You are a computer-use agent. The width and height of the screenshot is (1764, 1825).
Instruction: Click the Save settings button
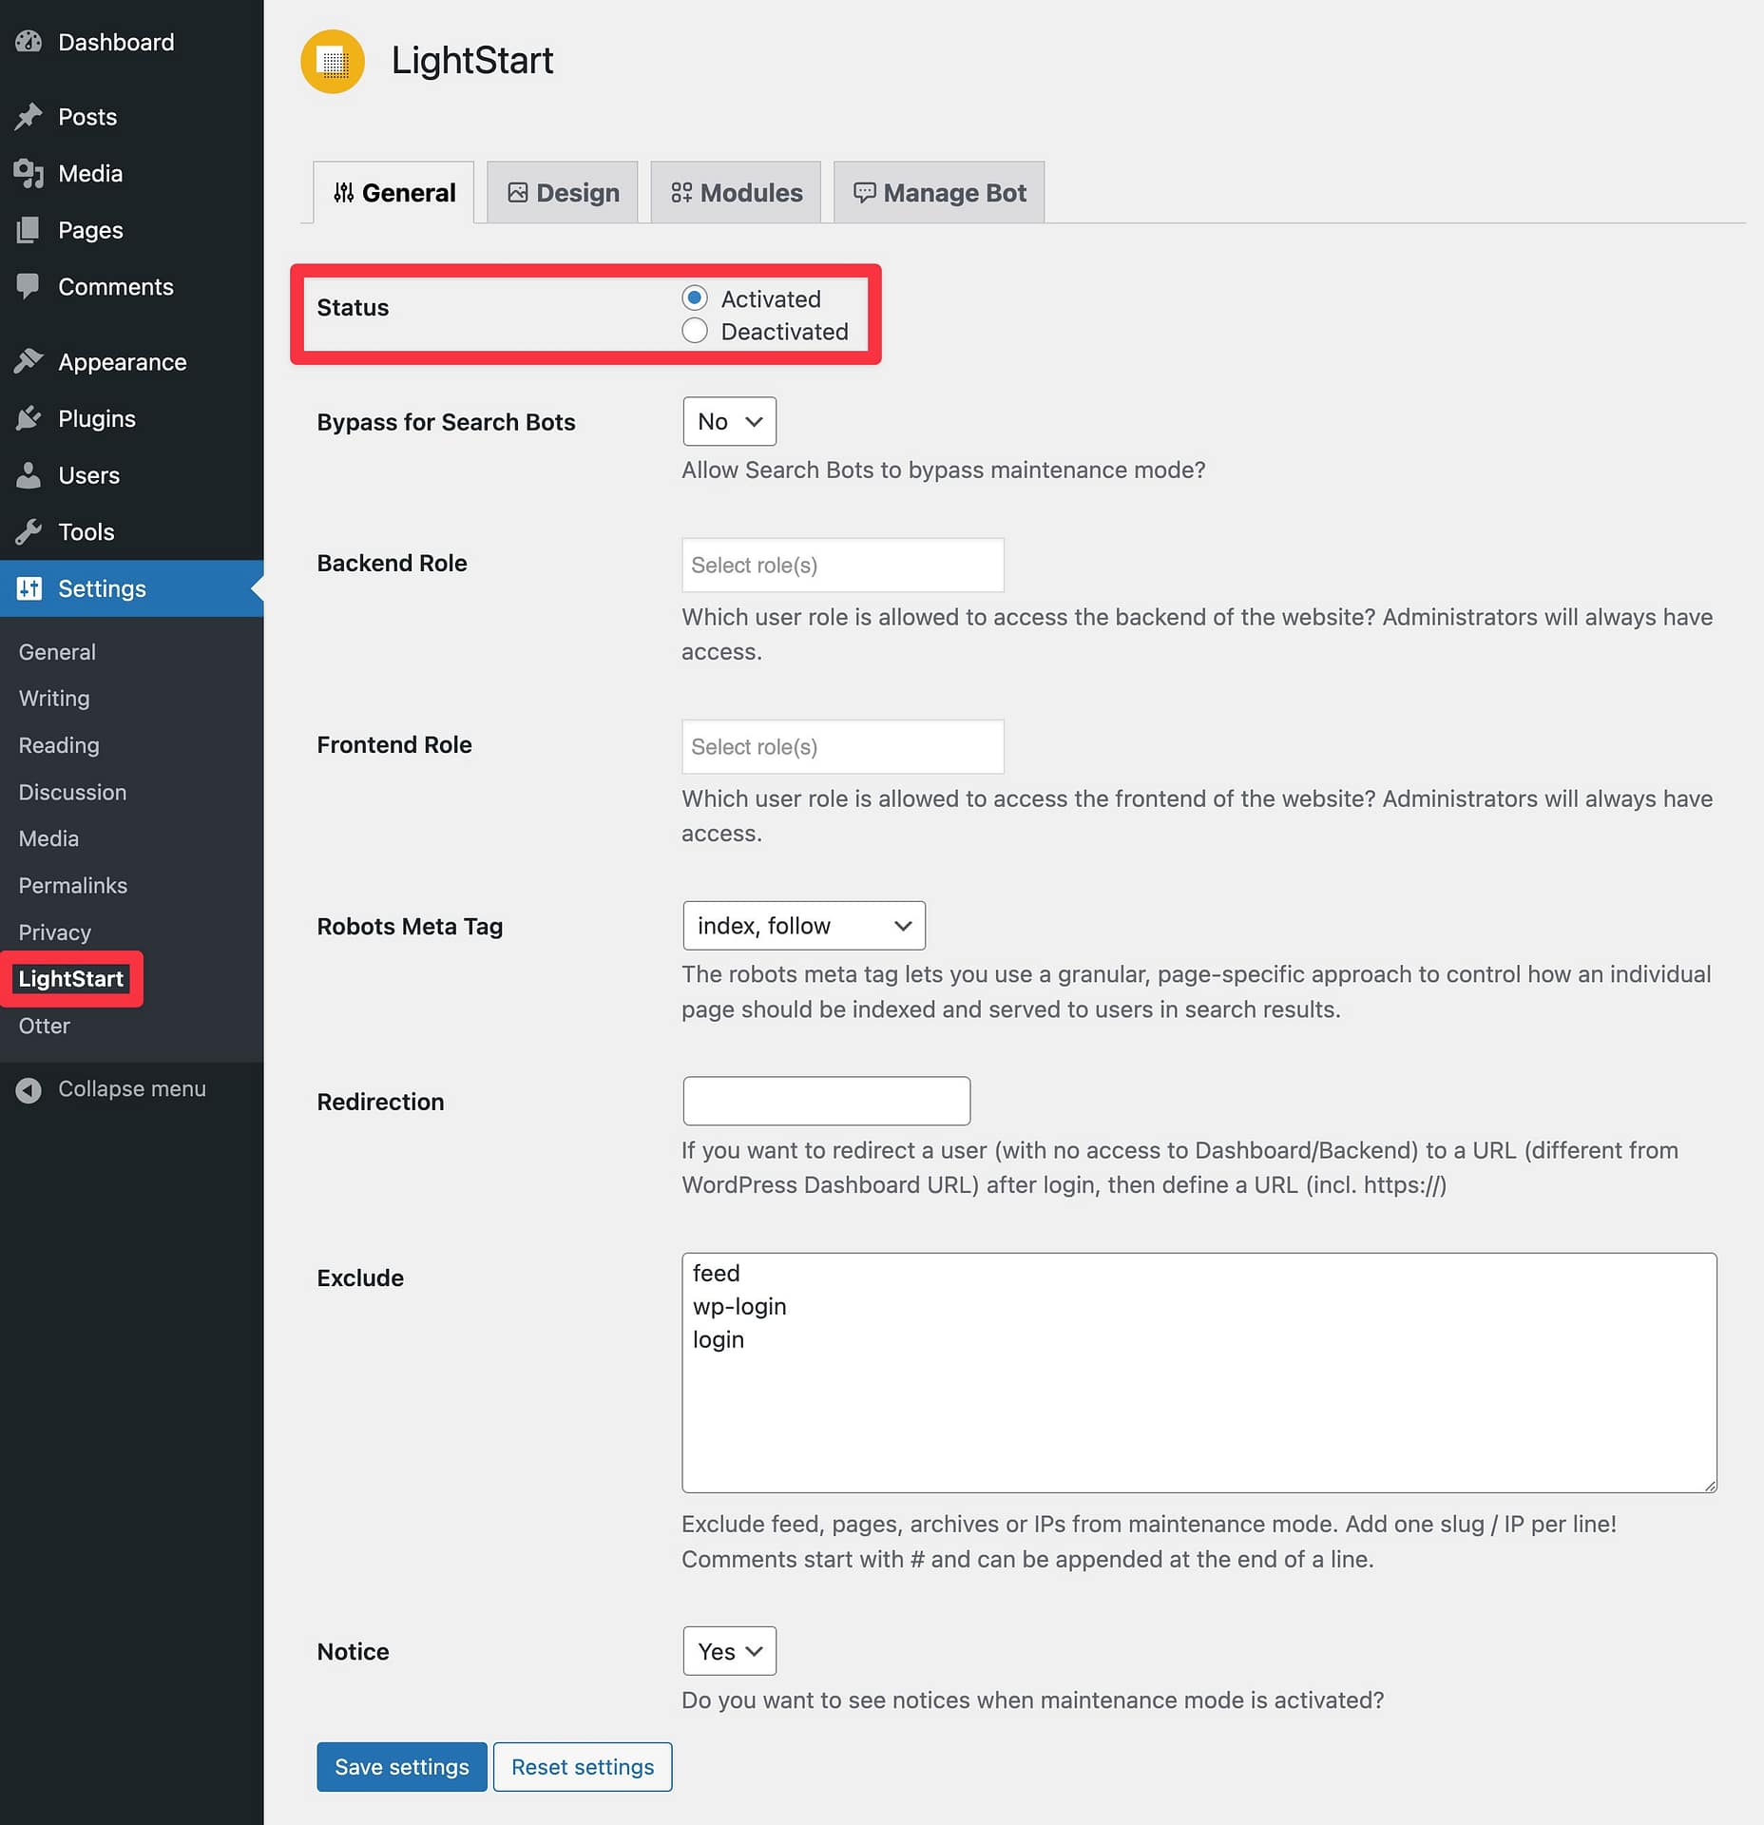point(401,1766)
